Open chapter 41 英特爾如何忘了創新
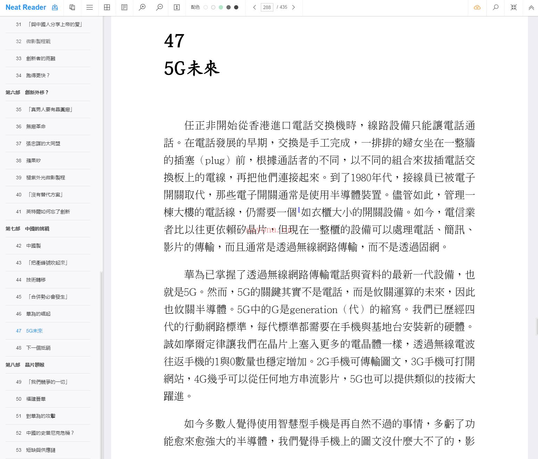538x459 pixels. click(x=48, y=212)
